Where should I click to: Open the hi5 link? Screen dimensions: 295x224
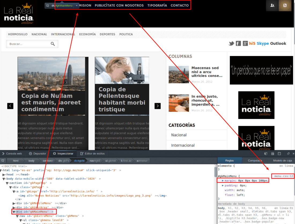point(252,43)
